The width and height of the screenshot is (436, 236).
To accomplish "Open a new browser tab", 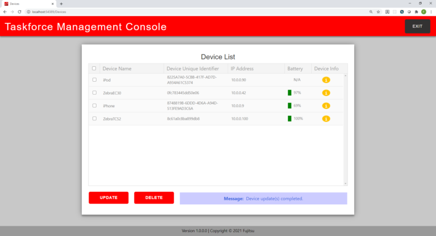I will pyautogui.click(x=61, y=4).
